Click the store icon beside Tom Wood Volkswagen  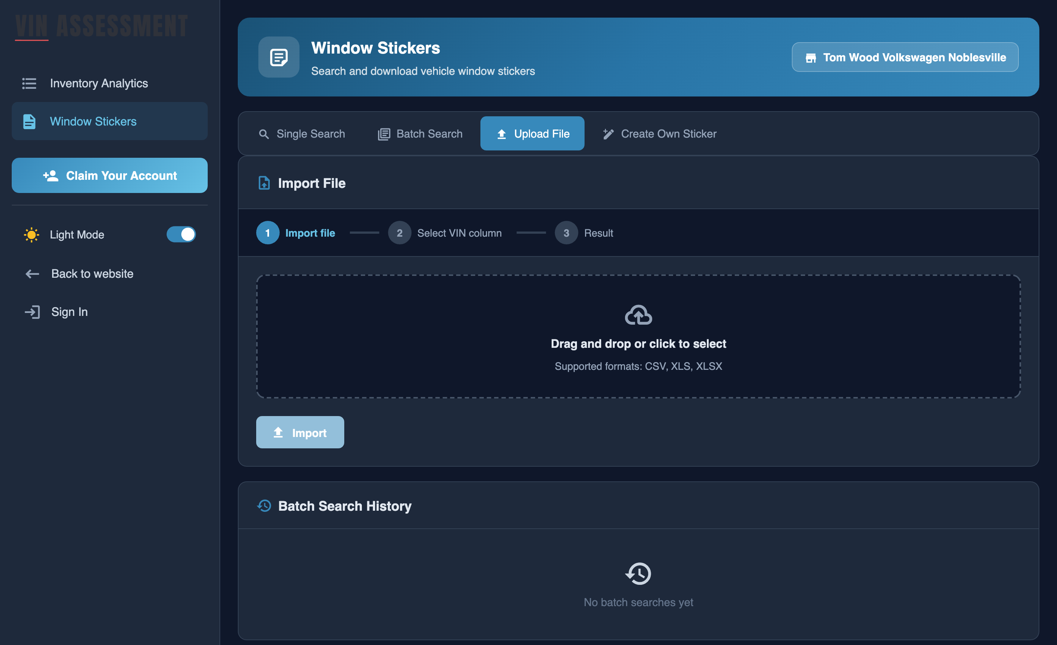pos(810,58)
